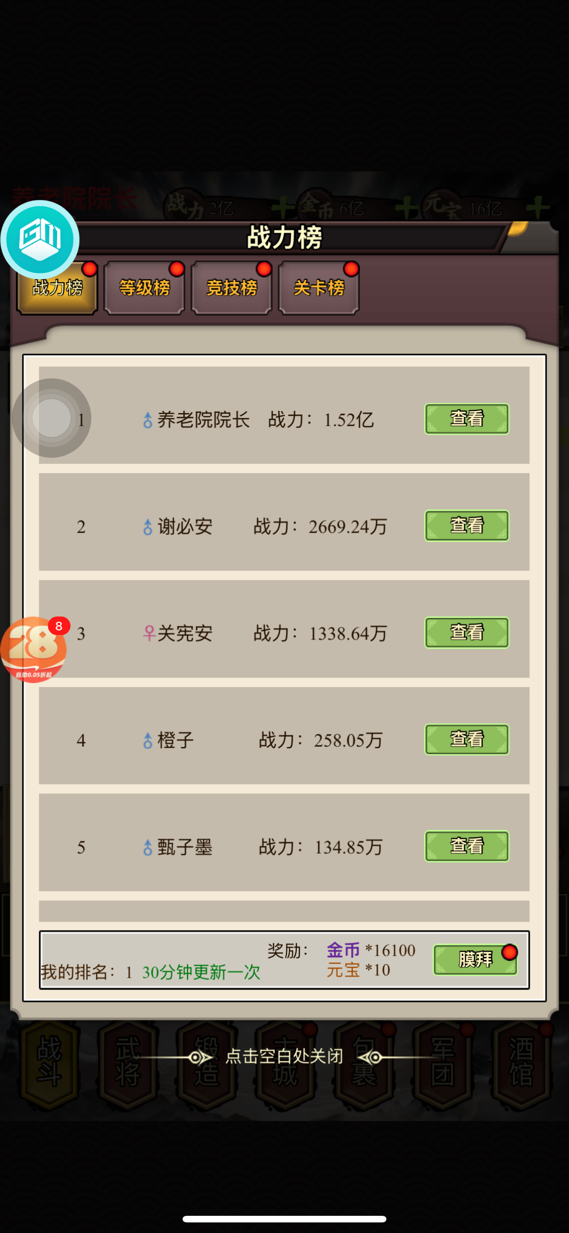Click 查看 for player 甄子墨

(467, 846)
